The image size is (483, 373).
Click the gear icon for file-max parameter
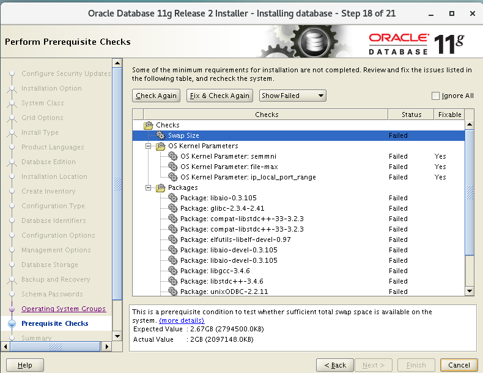click(x=173, y=167)
